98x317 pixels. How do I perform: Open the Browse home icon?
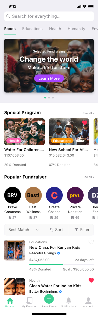click(10, 300)
